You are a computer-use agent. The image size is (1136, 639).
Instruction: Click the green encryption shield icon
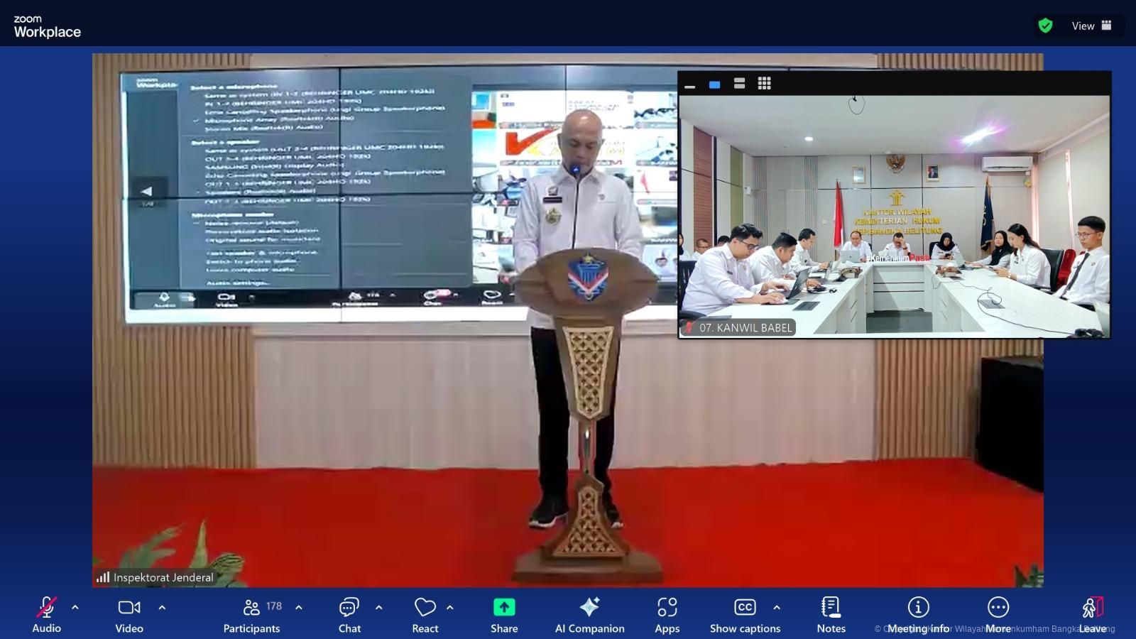[1045, 26]
